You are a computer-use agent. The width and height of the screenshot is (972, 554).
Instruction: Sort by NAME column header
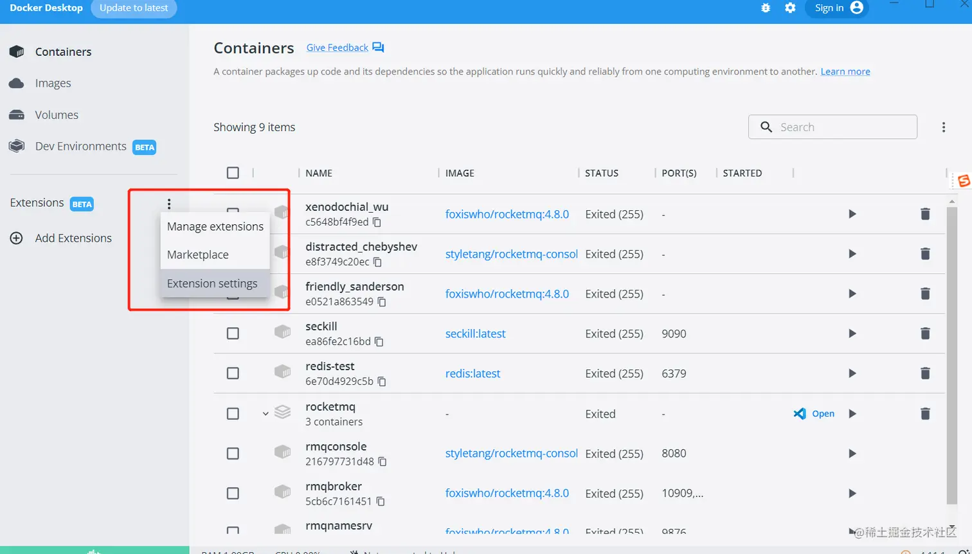319,173
